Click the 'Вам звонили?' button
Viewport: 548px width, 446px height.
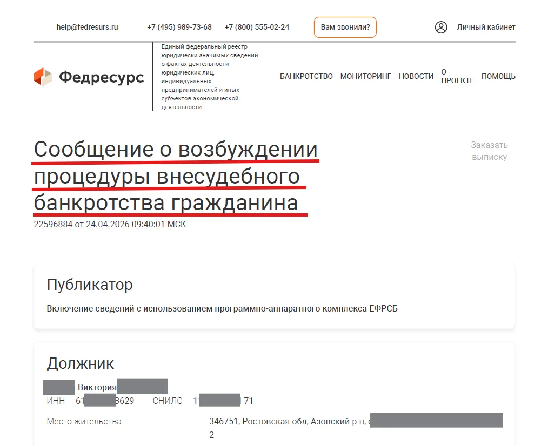tap(345, 27)
